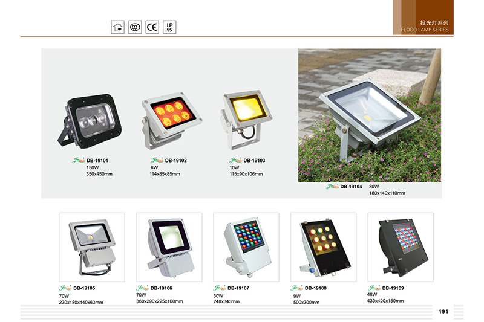Click the CCC certification mark icon

tap(135, 27)
